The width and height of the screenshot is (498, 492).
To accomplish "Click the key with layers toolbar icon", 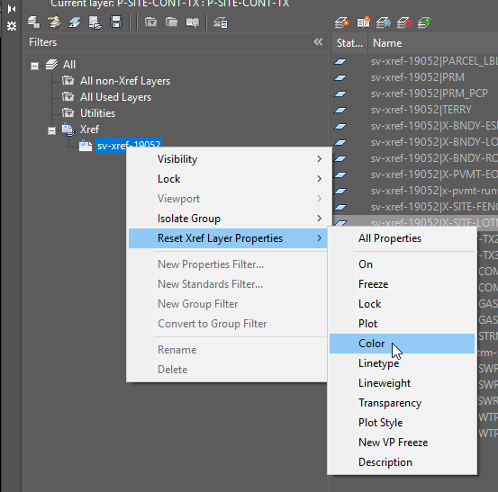I will [54, 22].
